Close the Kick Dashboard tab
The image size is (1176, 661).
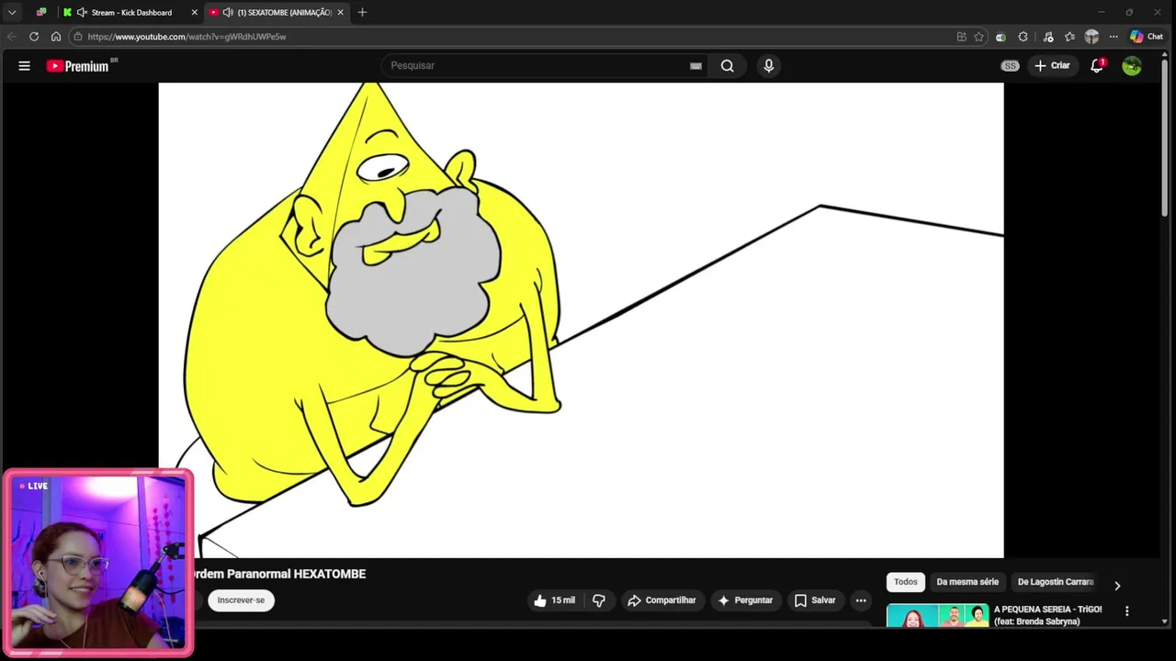pyautogui.click(x=194, y=12)
